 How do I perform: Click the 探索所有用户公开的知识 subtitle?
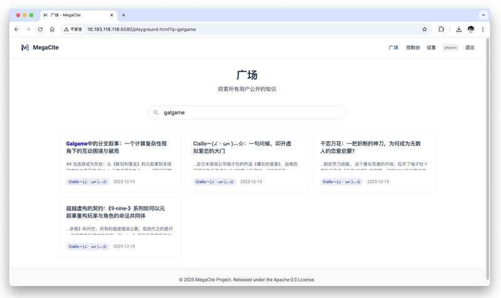click(x=247, y=89)
